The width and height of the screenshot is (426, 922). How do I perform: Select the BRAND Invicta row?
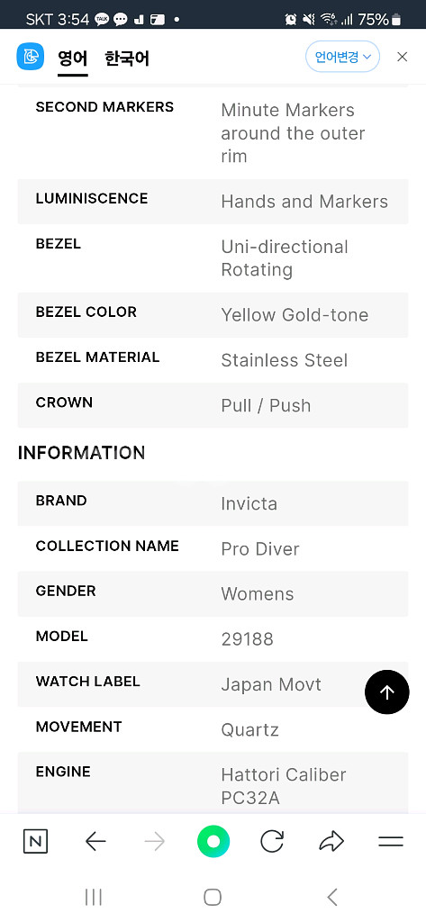(x=213, y=503)
